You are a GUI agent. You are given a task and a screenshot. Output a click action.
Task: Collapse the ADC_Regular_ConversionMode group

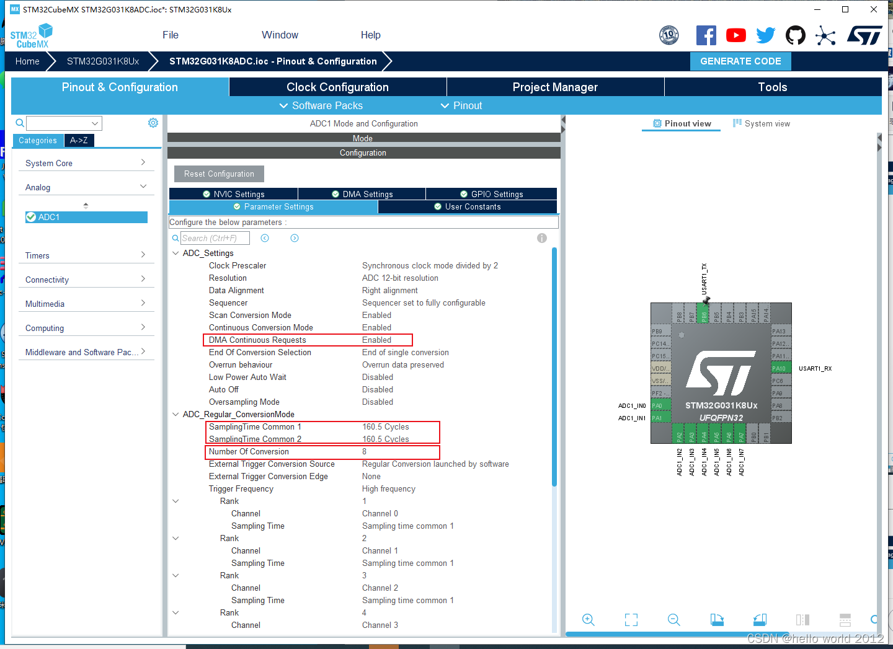(x=175, y=414)
